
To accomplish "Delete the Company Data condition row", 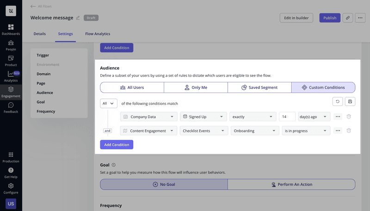I will (x=349, y=117).
